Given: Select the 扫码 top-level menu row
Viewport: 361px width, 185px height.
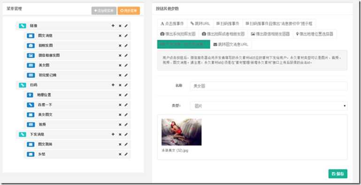Looking at the screenshot, I should coord(73,85).
